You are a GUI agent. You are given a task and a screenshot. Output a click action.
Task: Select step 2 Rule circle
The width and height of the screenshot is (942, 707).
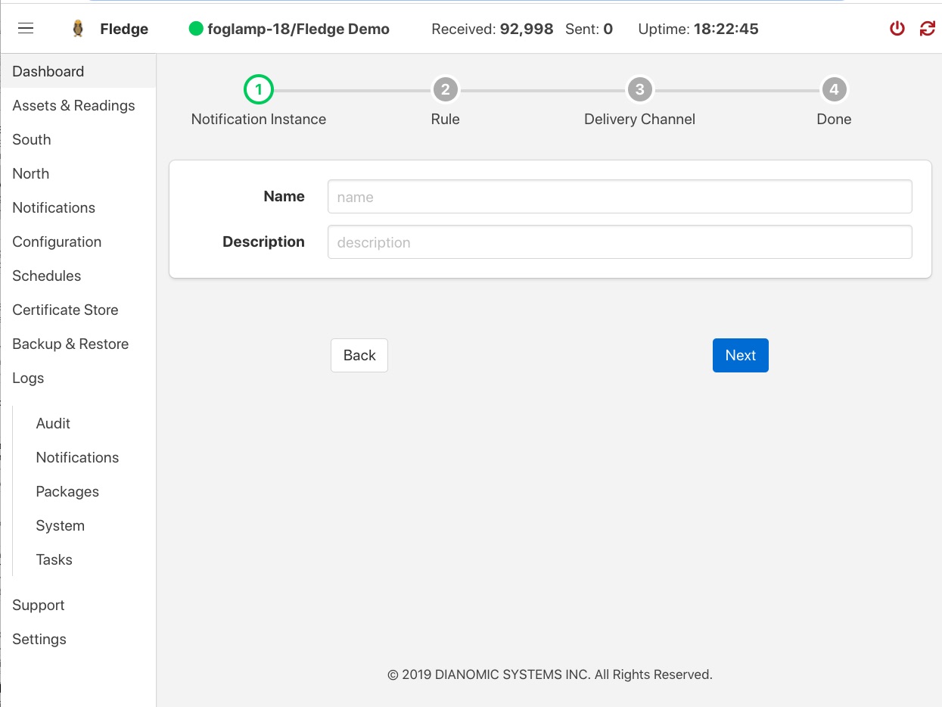(x=445, y=90)
